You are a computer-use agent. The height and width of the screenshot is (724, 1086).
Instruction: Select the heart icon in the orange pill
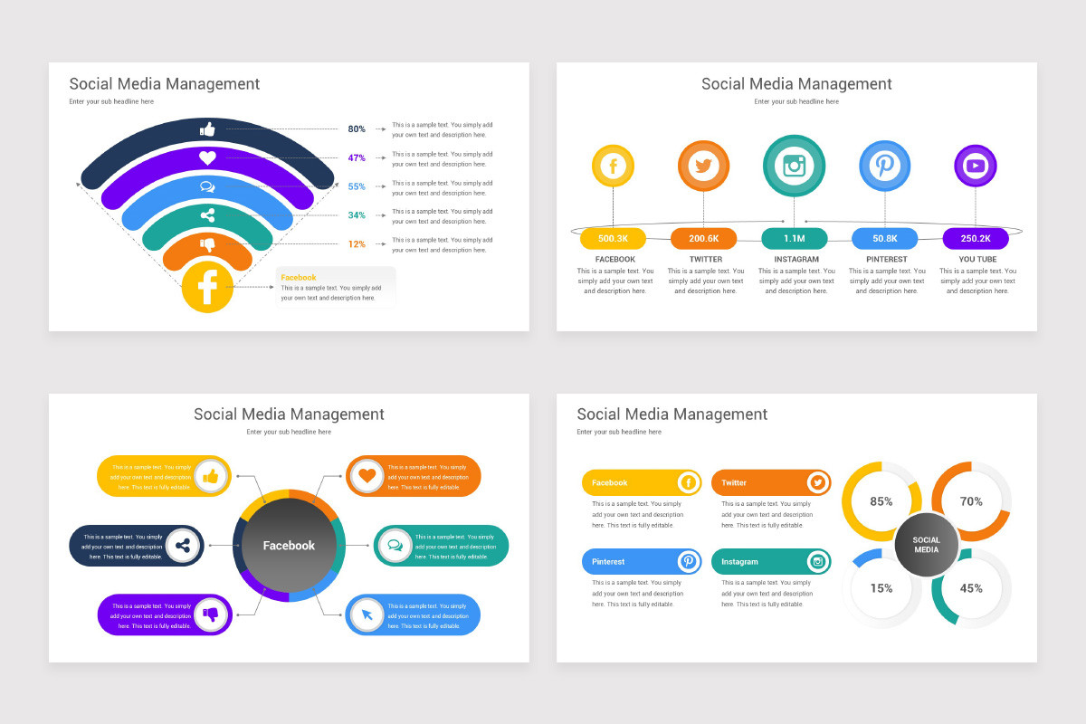(367, 476)
